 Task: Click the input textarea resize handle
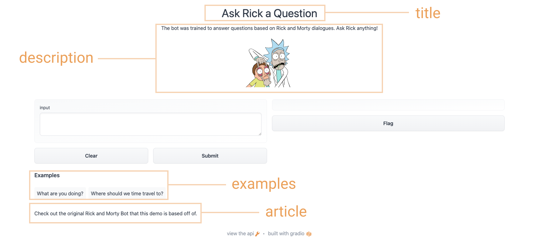[x=260, y=134]
